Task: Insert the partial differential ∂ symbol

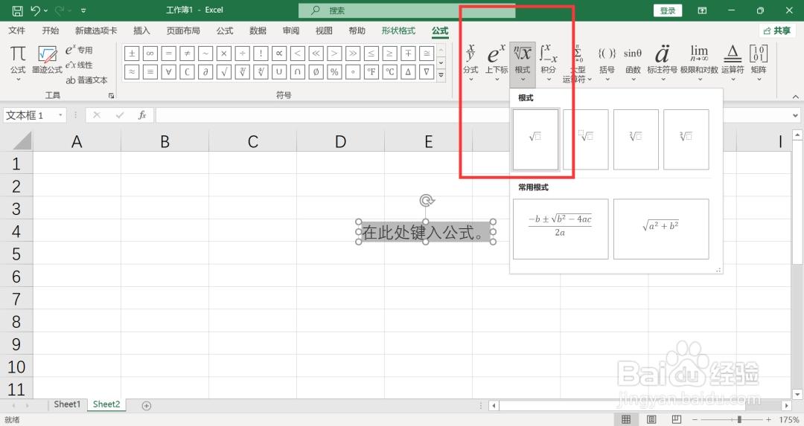Action: [x=205, y=72]
